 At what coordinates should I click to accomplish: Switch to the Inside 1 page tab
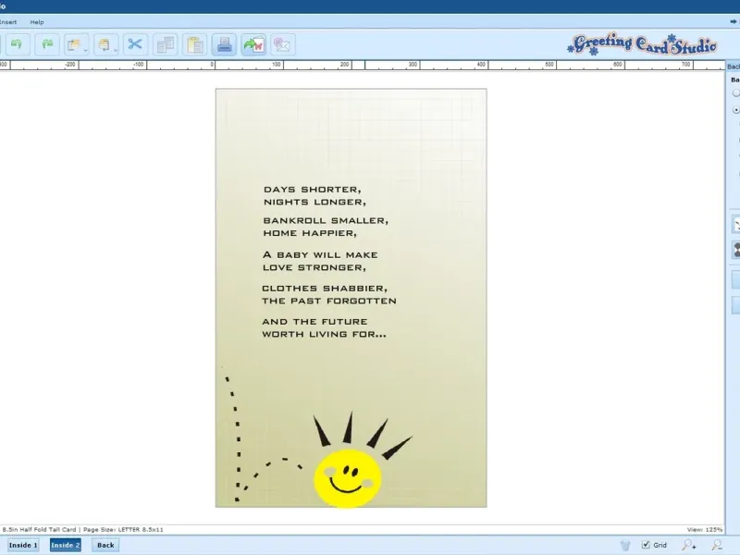point(23,545)
